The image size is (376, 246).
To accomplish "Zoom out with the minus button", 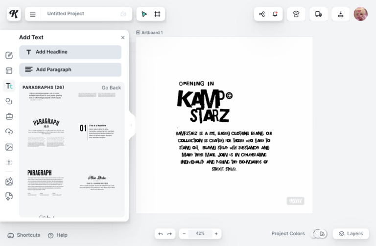I will click(x=184, y=234).
